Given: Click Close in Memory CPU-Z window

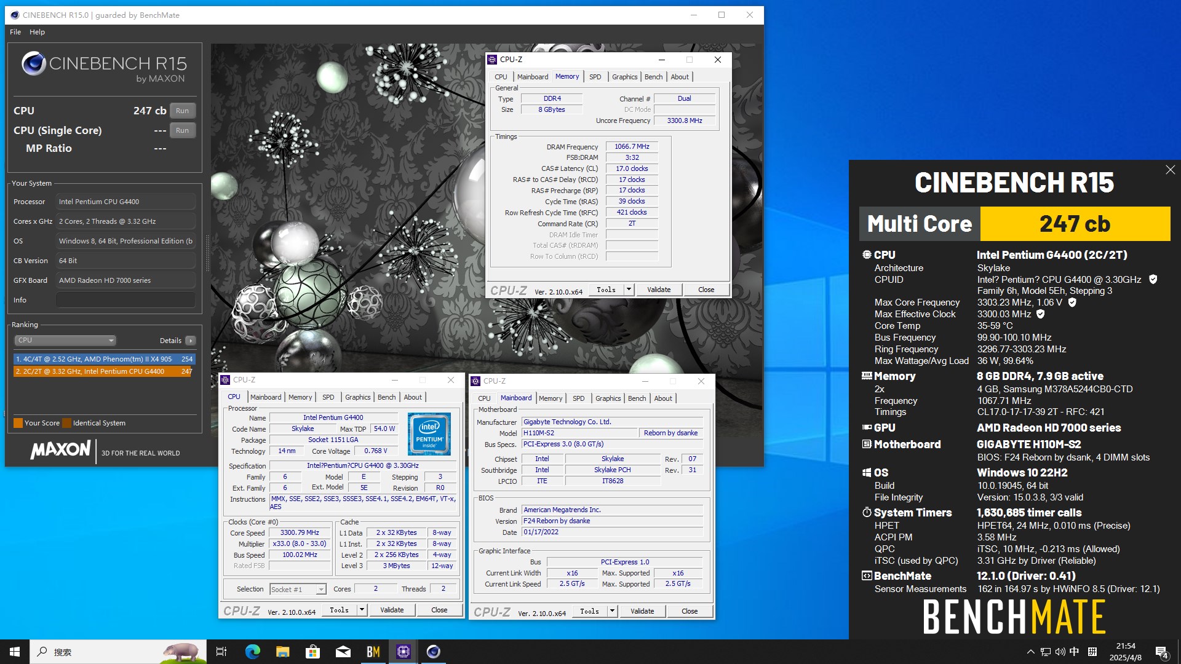Looking at the screenshot, I should (x=706, y=290).
